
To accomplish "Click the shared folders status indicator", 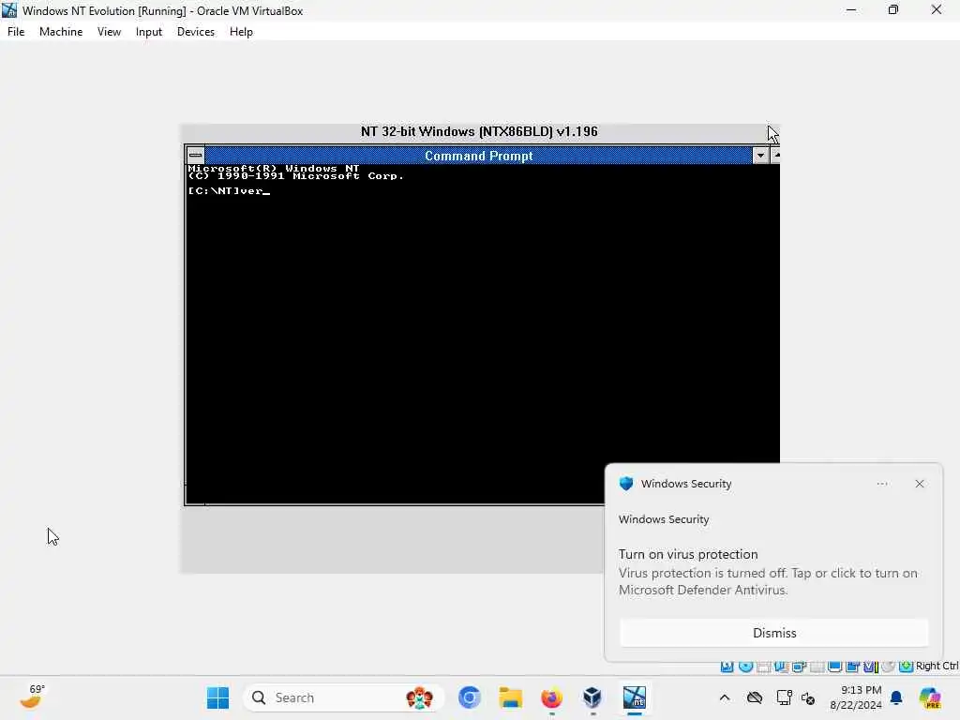I will (817, 667).
